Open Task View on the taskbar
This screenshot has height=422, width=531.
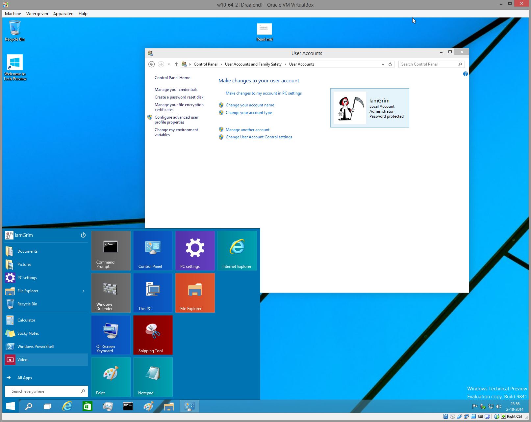pos(47,406)
